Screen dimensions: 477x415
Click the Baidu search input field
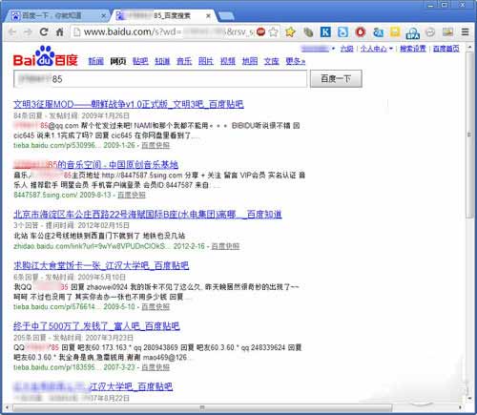160,79
